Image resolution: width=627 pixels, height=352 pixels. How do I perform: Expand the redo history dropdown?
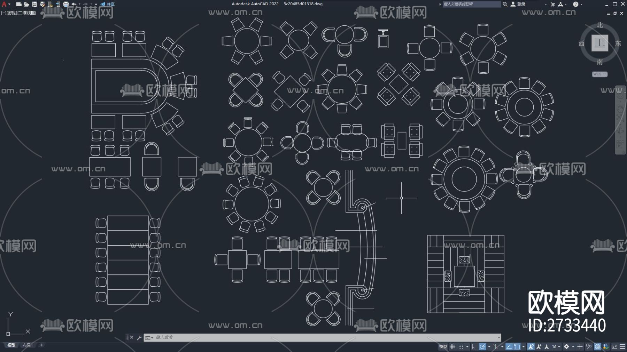(91, 4)
